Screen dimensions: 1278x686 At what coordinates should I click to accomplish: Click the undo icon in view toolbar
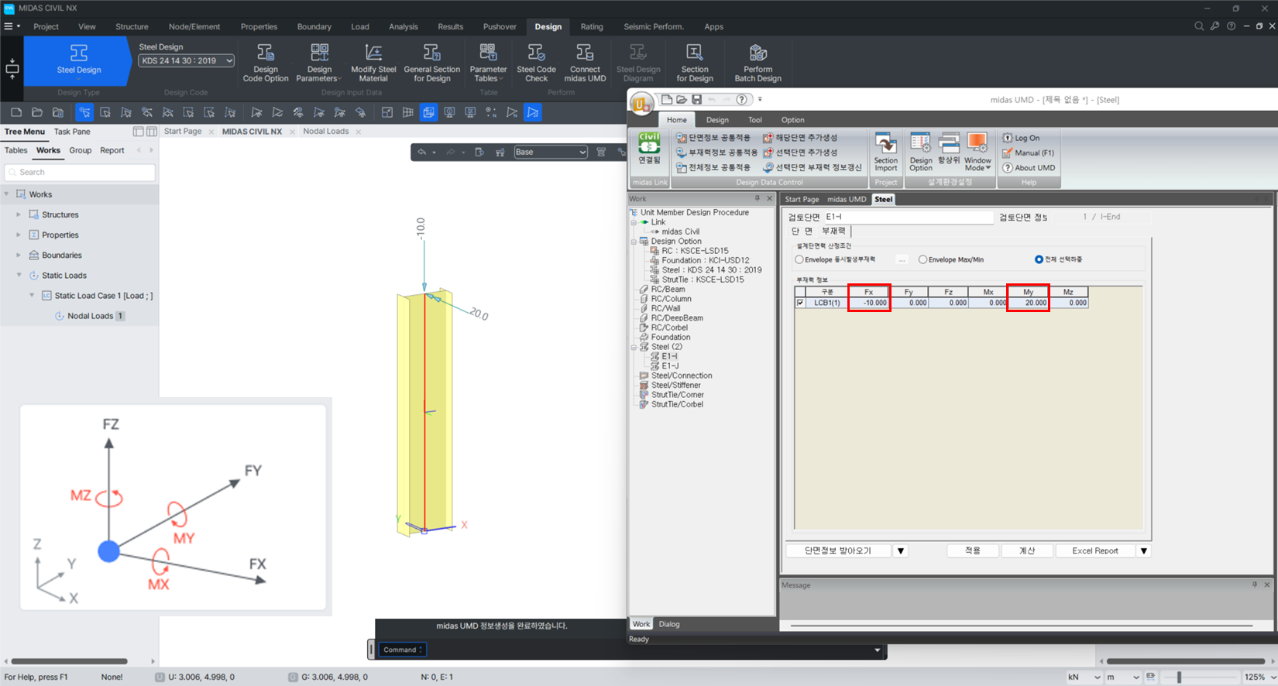421,152
